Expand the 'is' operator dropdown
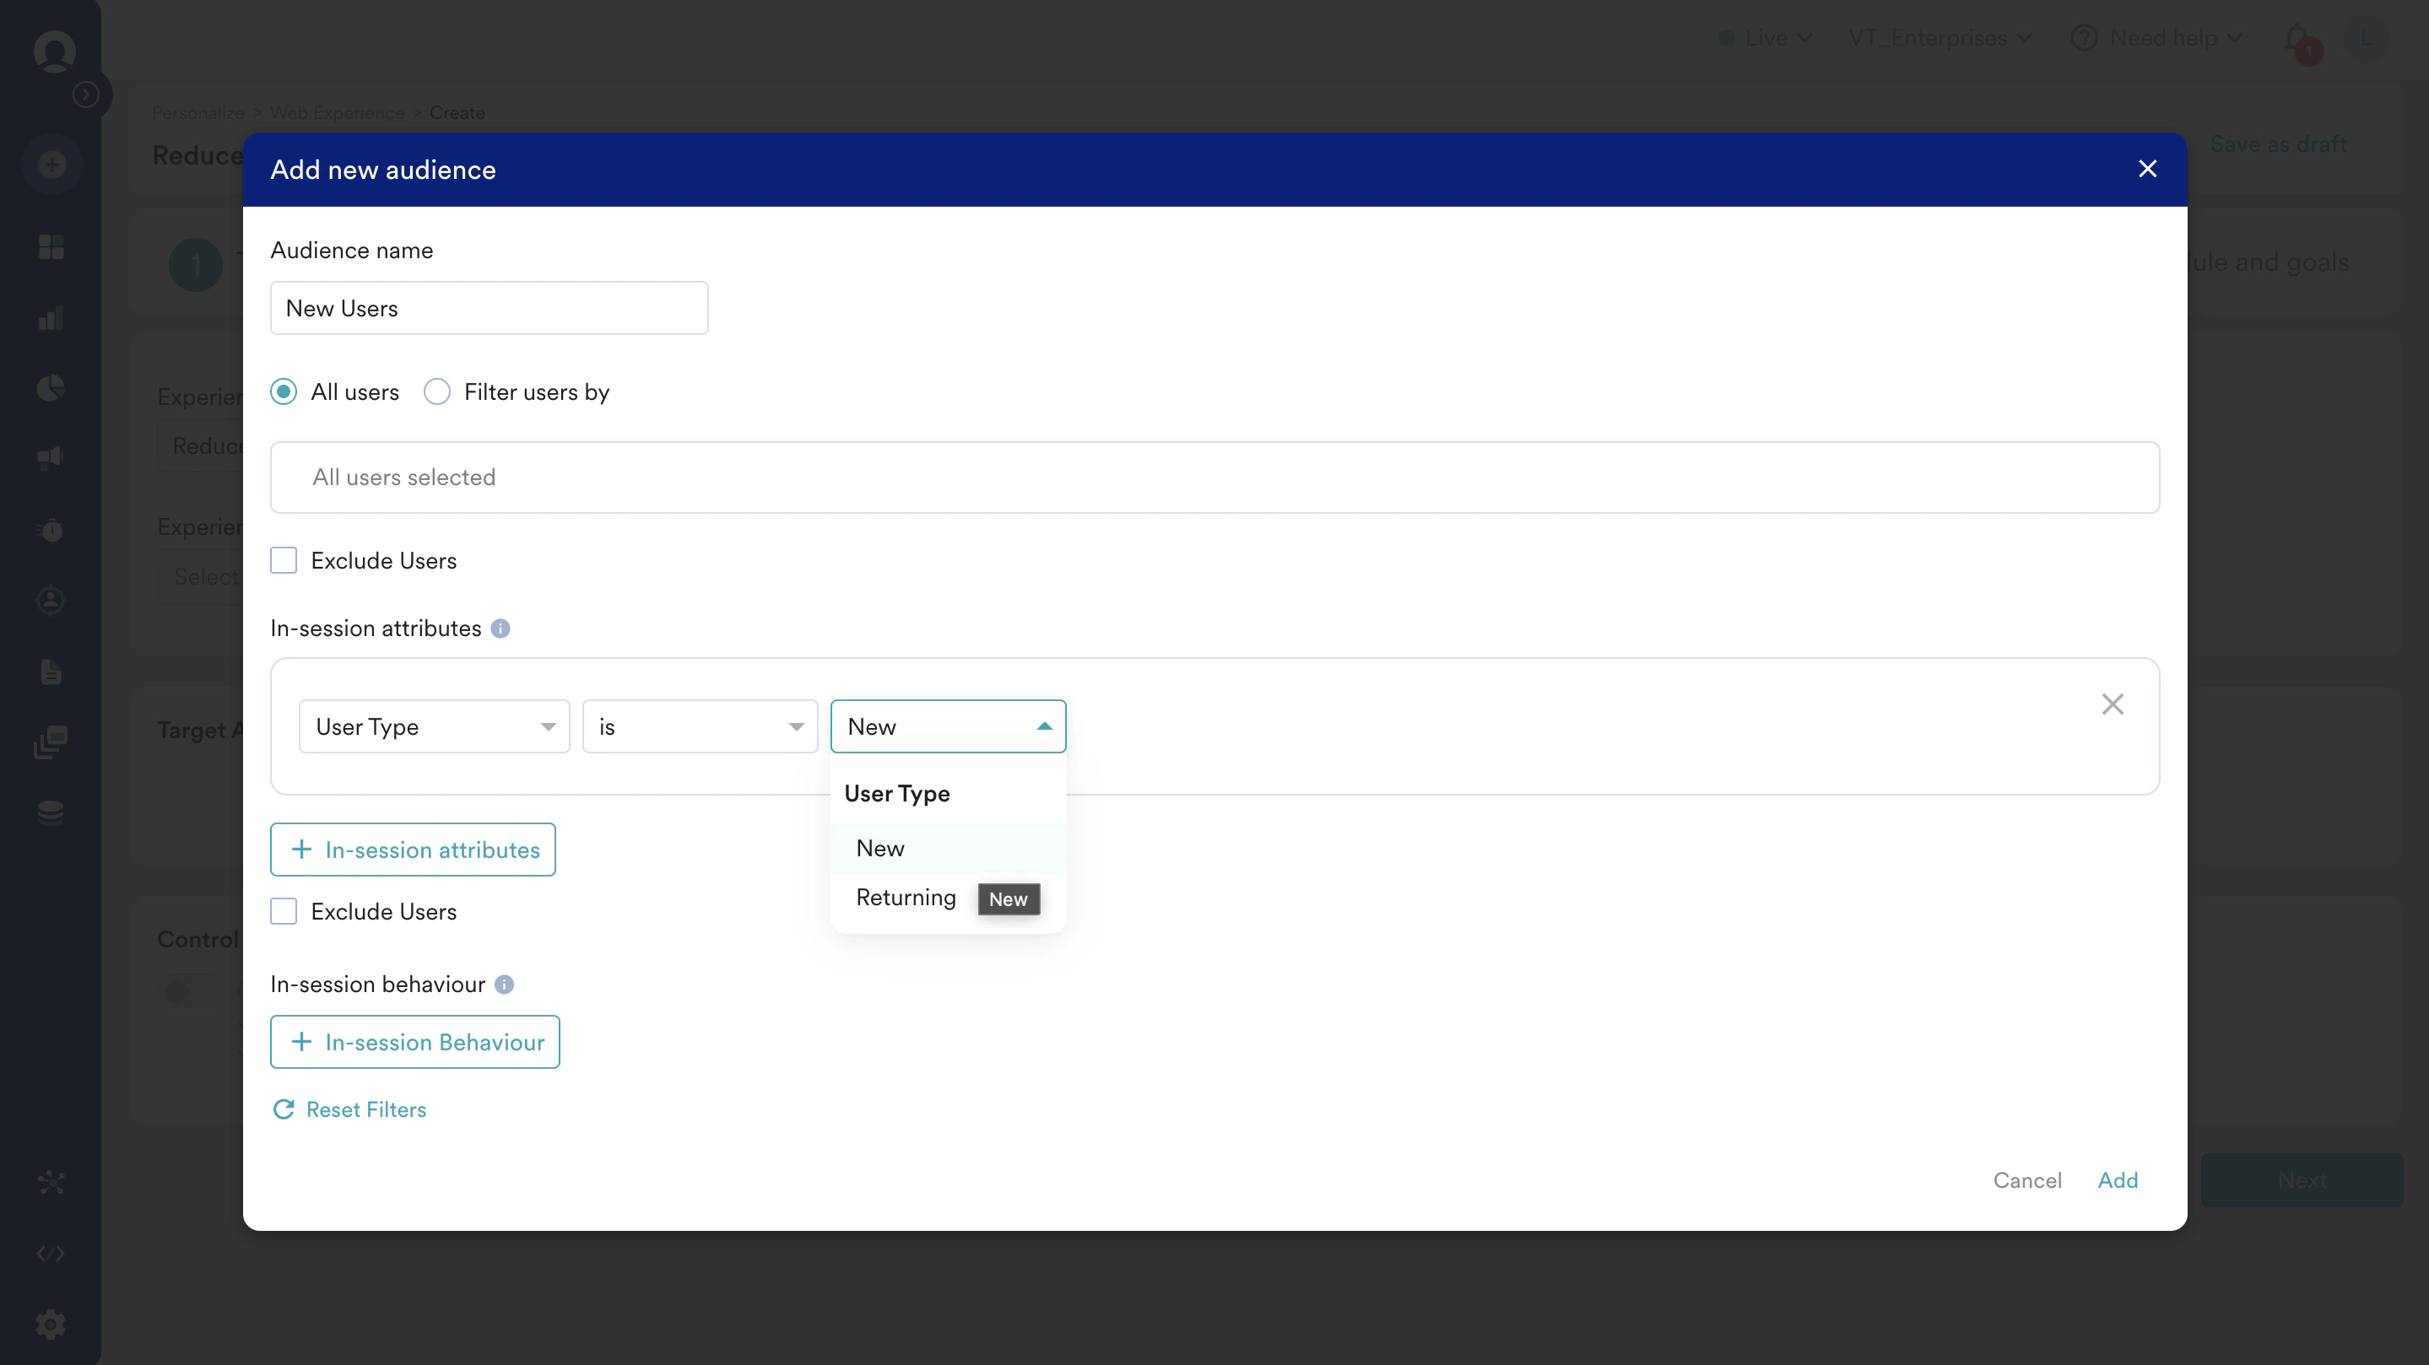 point(699,727)
